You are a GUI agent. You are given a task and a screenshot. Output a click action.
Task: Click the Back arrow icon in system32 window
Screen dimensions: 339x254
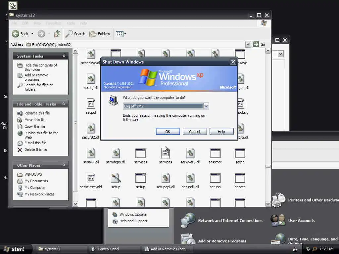pos(16,34)
